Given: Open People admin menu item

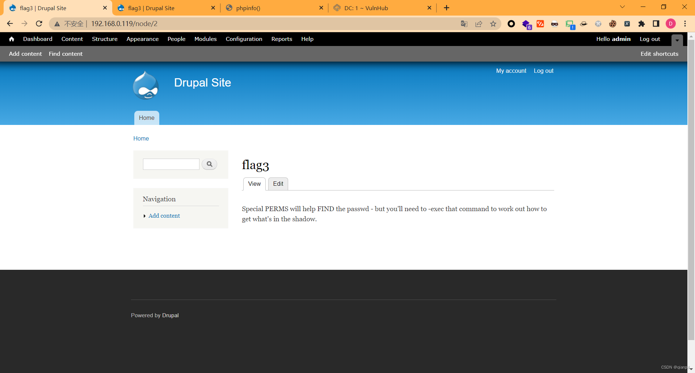Looking at the screenshot, I should point(176,39).
